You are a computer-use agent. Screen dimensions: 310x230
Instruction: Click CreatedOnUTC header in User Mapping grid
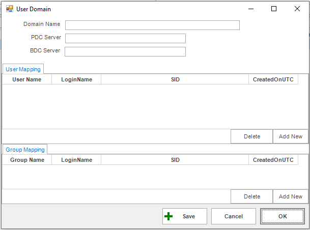click(x=273, y=79)
